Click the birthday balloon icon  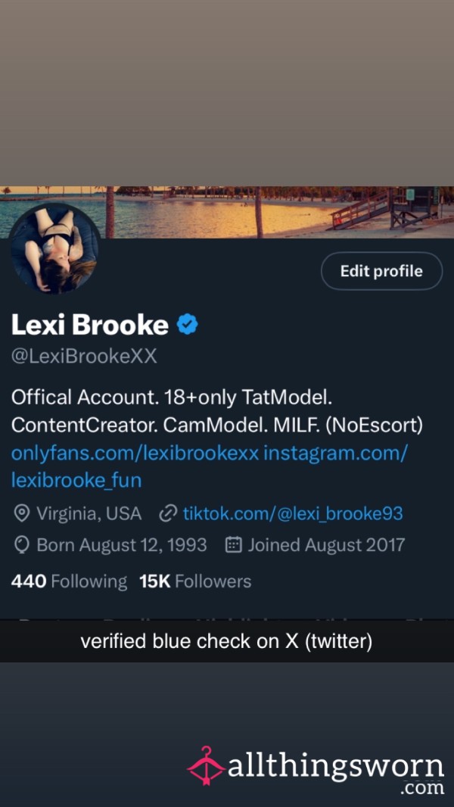click(21, 545)
